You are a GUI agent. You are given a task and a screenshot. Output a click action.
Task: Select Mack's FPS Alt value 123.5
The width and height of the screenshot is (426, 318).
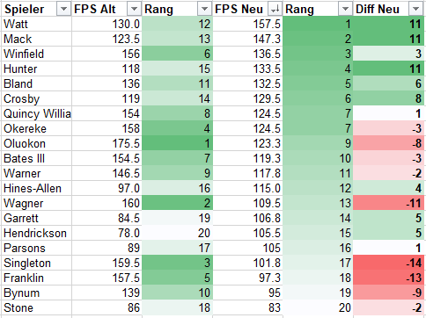point(106,39)
